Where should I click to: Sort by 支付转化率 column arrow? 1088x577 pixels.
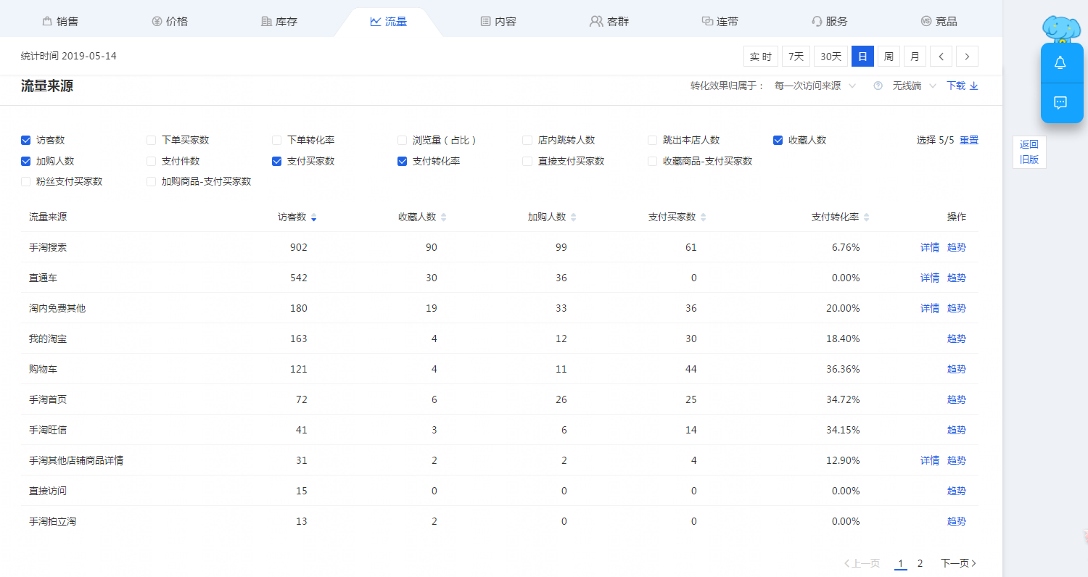point(866,217)
